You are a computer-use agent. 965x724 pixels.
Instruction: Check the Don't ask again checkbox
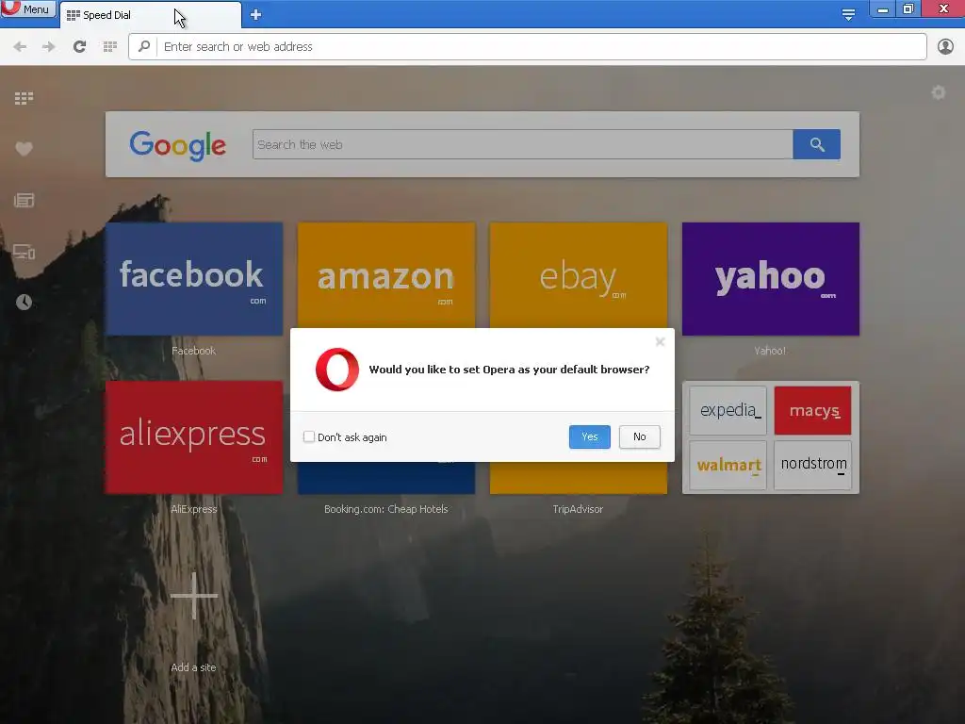pos(309,437)
